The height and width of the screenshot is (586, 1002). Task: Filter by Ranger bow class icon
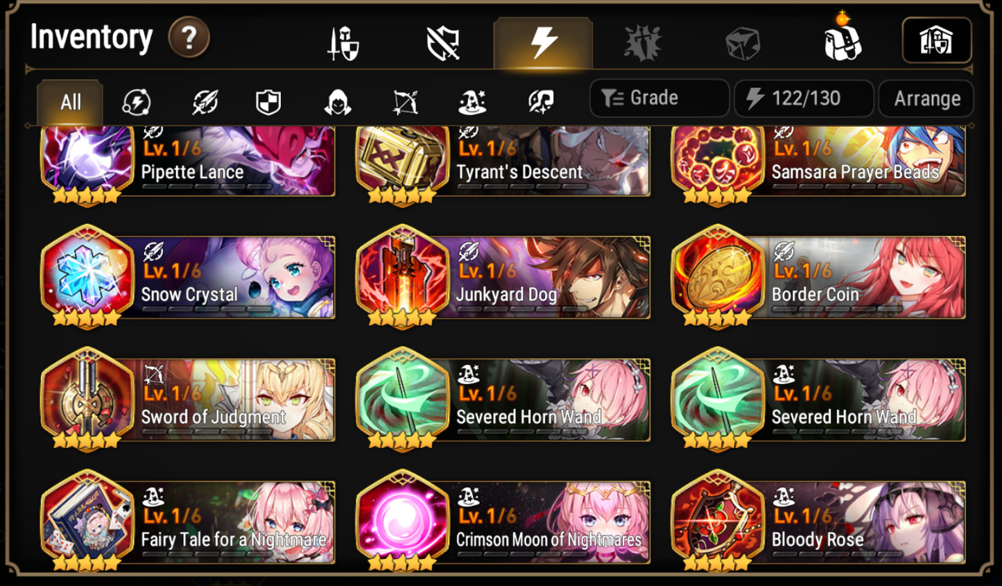point(405,103)
